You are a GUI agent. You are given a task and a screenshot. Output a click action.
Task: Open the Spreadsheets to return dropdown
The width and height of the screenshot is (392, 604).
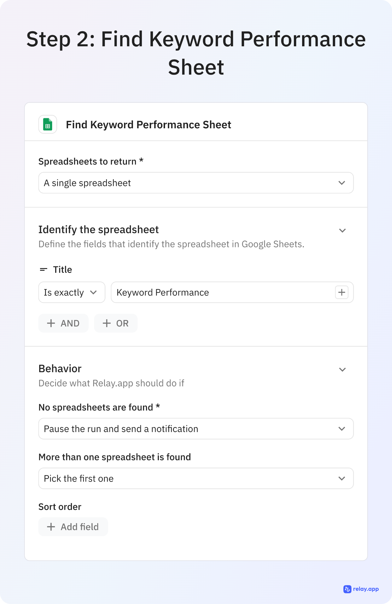coord(196,183)
